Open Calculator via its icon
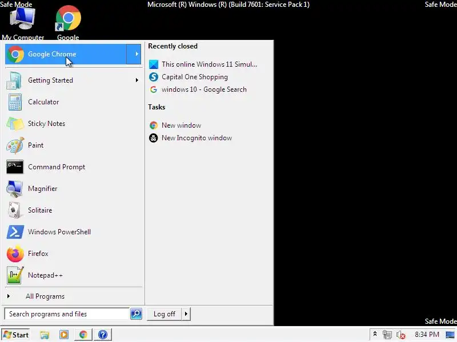Image resolution: width=457 pixels, height=342 pixels. pyautogui.click(x=15, y=102)
